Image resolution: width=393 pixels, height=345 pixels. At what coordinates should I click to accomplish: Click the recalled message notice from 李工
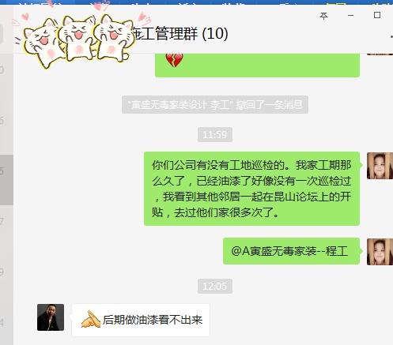pyautogui.click(x=215, y=105)
